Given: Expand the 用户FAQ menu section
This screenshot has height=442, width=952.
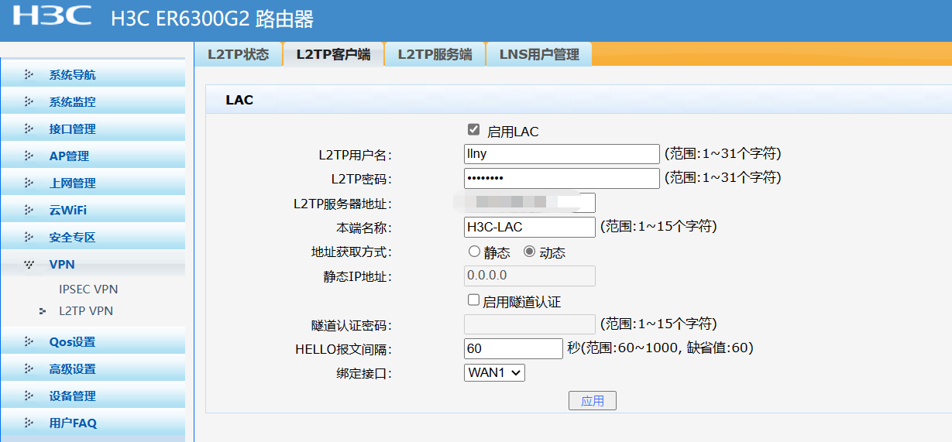Looking at the screenshot, I should pyautogui.click(x=93, y=423).
